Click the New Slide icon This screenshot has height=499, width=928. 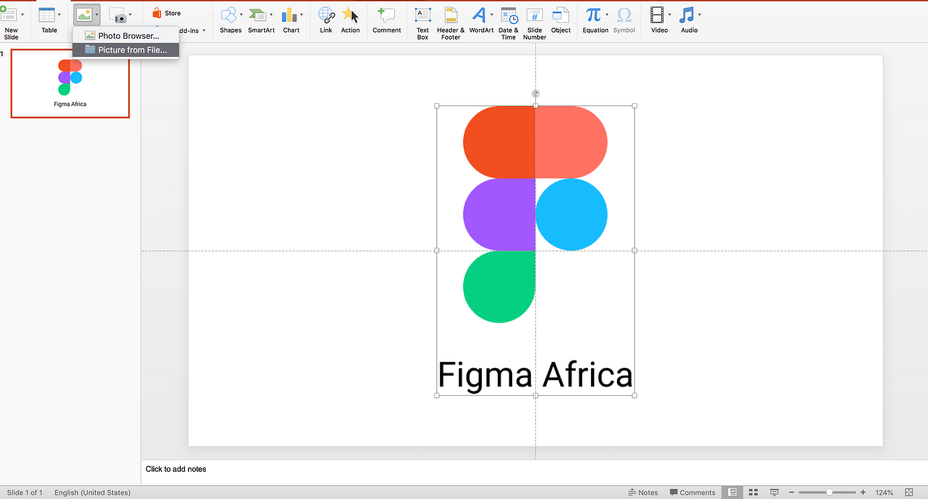[x=8, y=15]
